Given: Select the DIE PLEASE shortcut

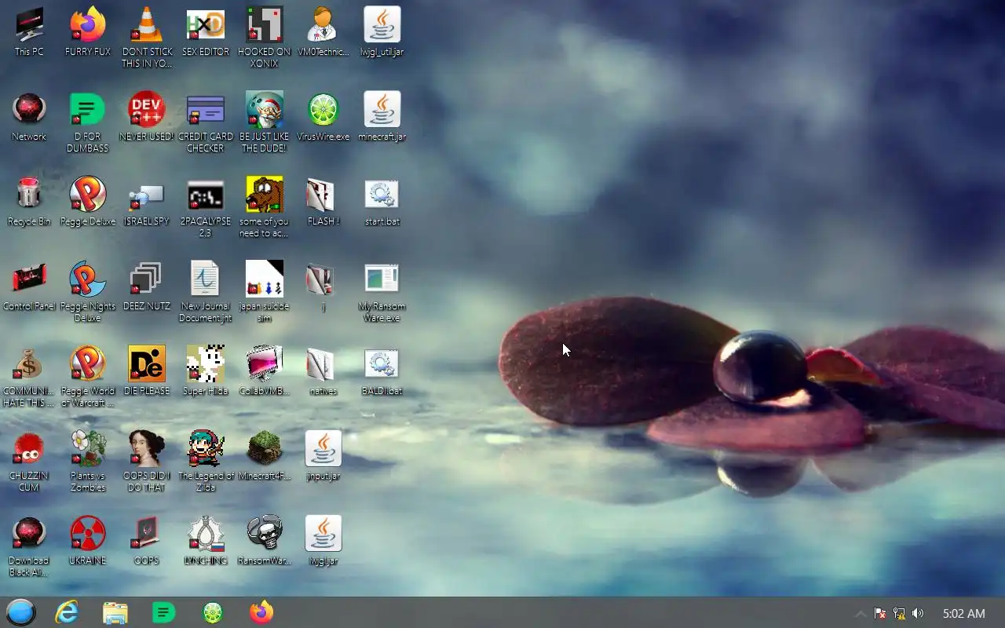Looking at the screenshot, I should point(147,371).
